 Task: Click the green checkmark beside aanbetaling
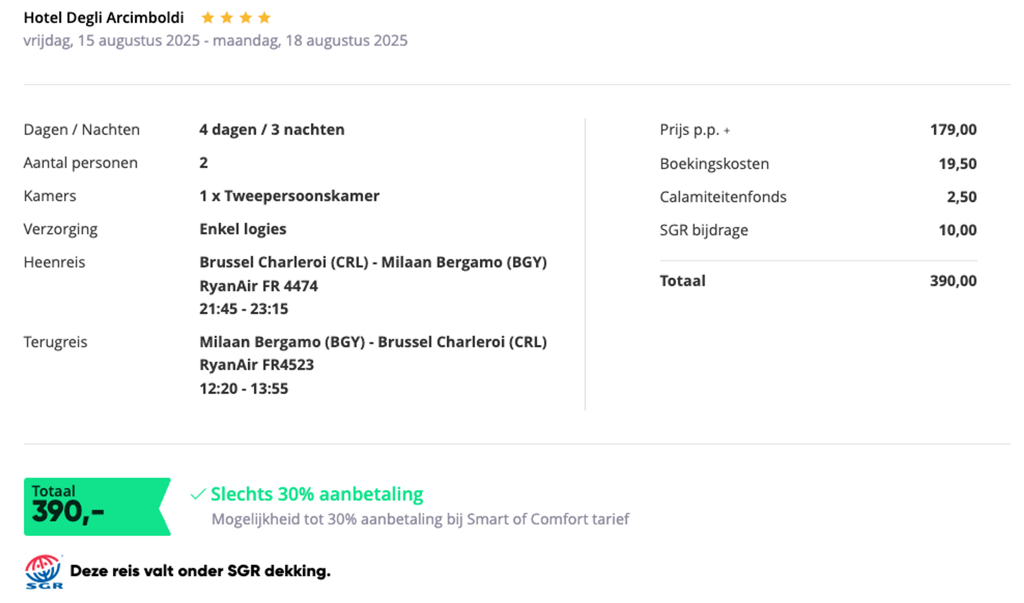(x=198, y=494)
